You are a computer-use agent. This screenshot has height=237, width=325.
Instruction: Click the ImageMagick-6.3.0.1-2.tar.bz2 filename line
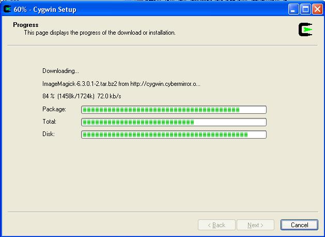point(121,84)
